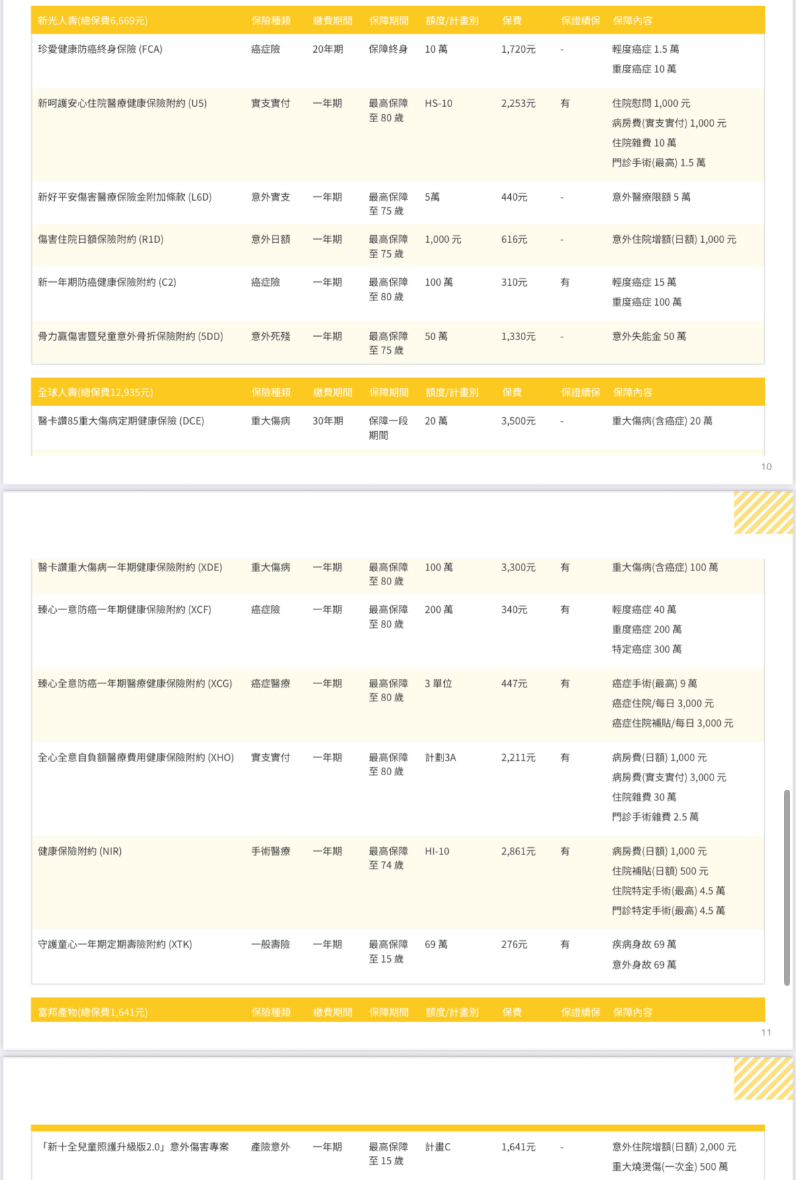Click product name 傷害住院日額保險附約 (R1D)
The width and height of the screenshot is (796, 1180).
(100, 239)
